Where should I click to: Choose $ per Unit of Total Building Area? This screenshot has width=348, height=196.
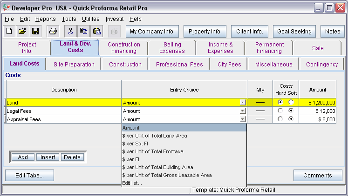[x=184, y=167]
